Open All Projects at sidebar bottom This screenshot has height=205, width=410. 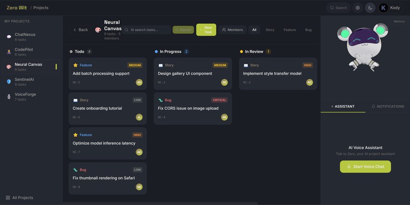[x=19, y=198]
